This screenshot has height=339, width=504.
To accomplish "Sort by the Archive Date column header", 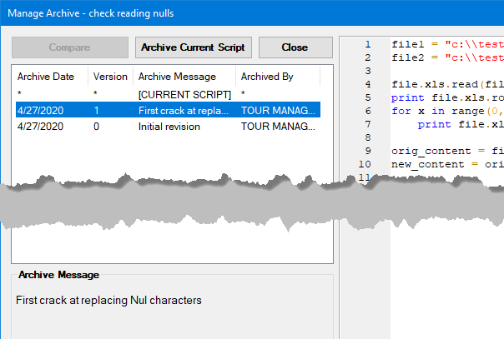I will point(46,77).
